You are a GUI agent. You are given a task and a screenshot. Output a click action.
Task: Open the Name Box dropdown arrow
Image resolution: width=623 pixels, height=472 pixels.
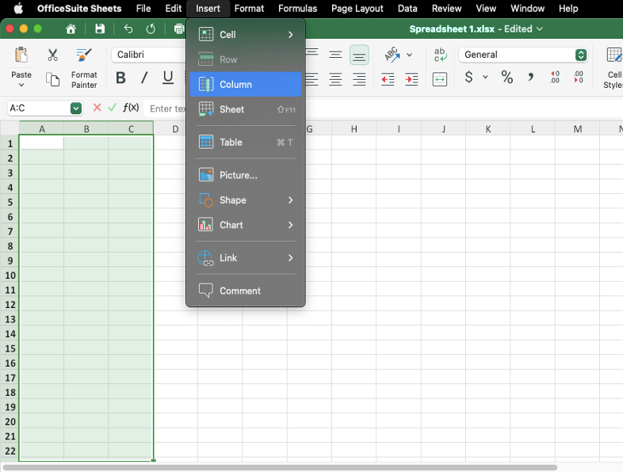tap(76, 108)
